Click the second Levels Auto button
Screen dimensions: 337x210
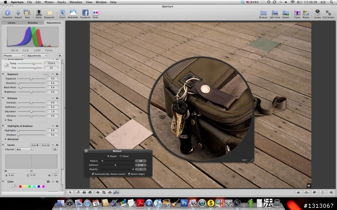pyautogui.click(x=45, y=145)
